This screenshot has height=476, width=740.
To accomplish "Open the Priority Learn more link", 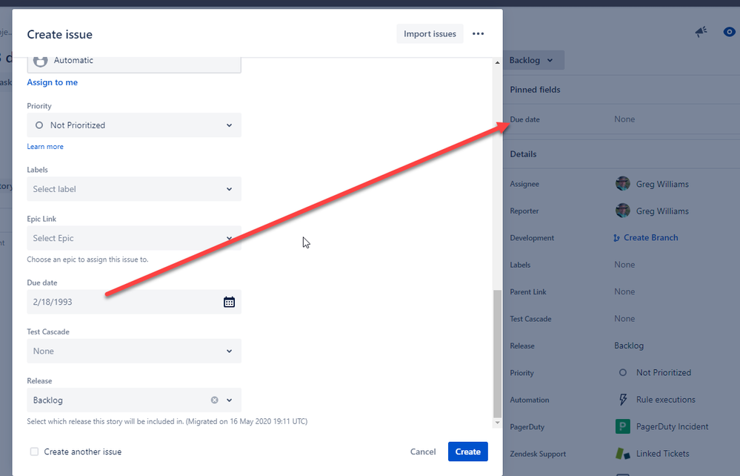I will coord(45,146).
